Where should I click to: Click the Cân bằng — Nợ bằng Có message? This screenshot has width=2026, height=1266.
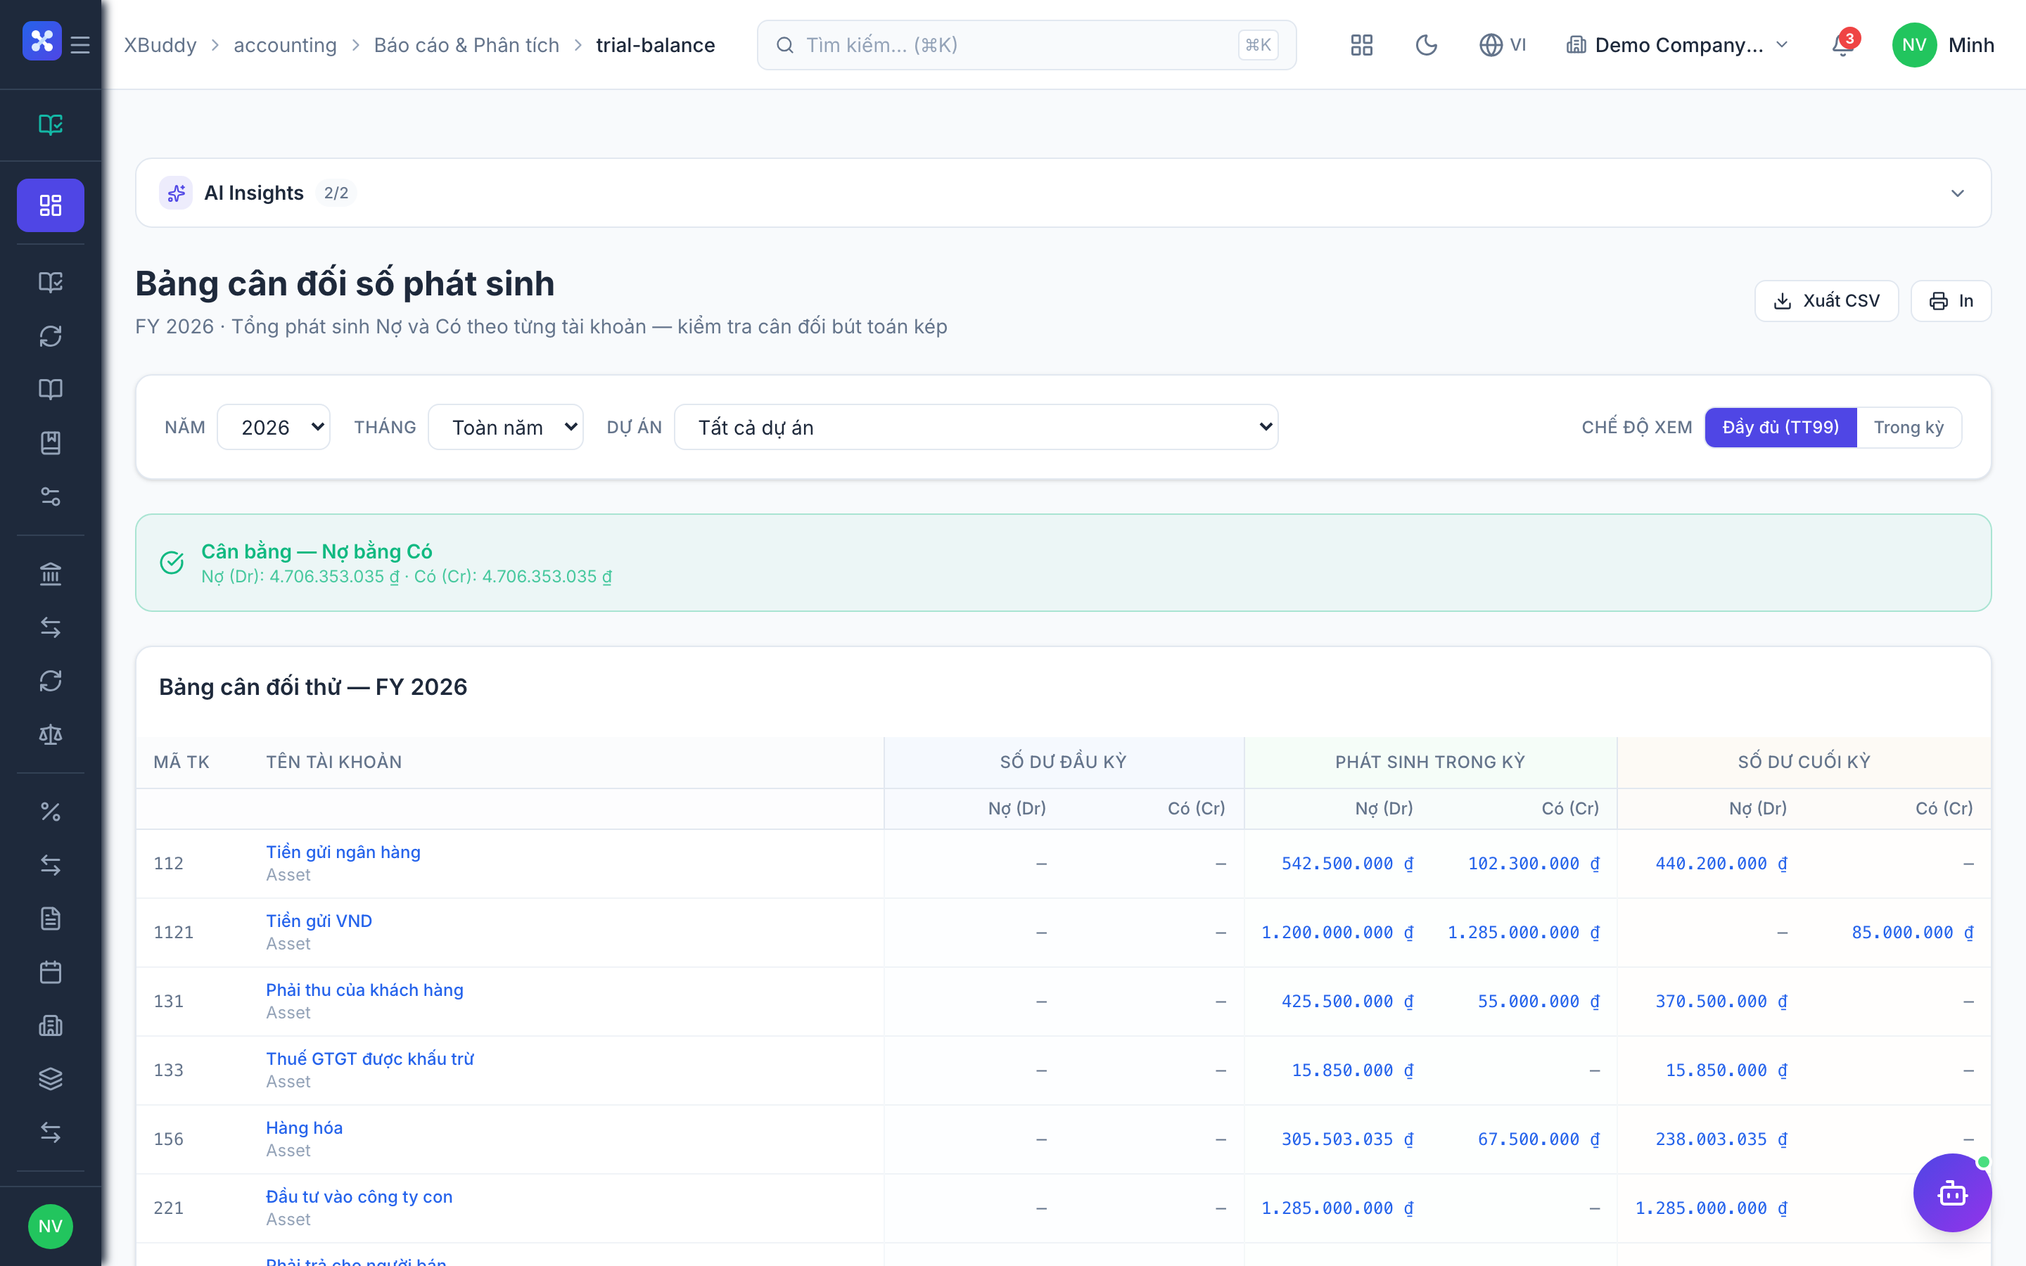pyautogui.click(x=317, y=551)
